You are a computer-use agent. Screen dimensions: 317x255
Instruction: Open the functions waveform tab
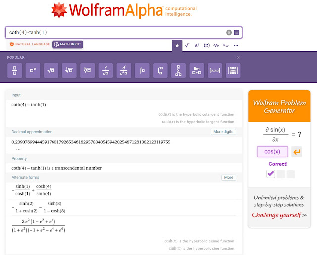pyautogui.click(x=216, y=45)
